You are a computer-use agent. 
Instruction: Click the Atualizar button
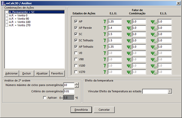click(x=42, y=73)
